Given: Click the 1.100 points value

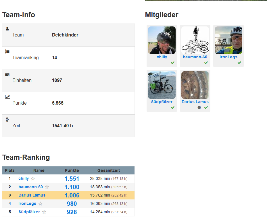Looking at the screenshot, I should tap(72, 187).
